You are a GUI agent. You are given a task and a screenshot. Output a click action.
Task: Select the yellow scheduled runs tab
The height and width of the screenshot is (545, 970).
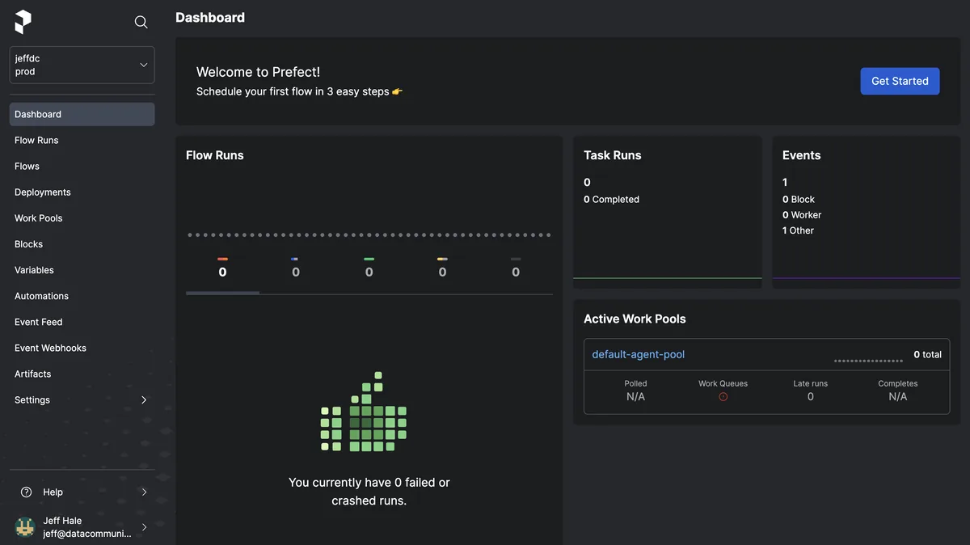click(x=442, y=268)
